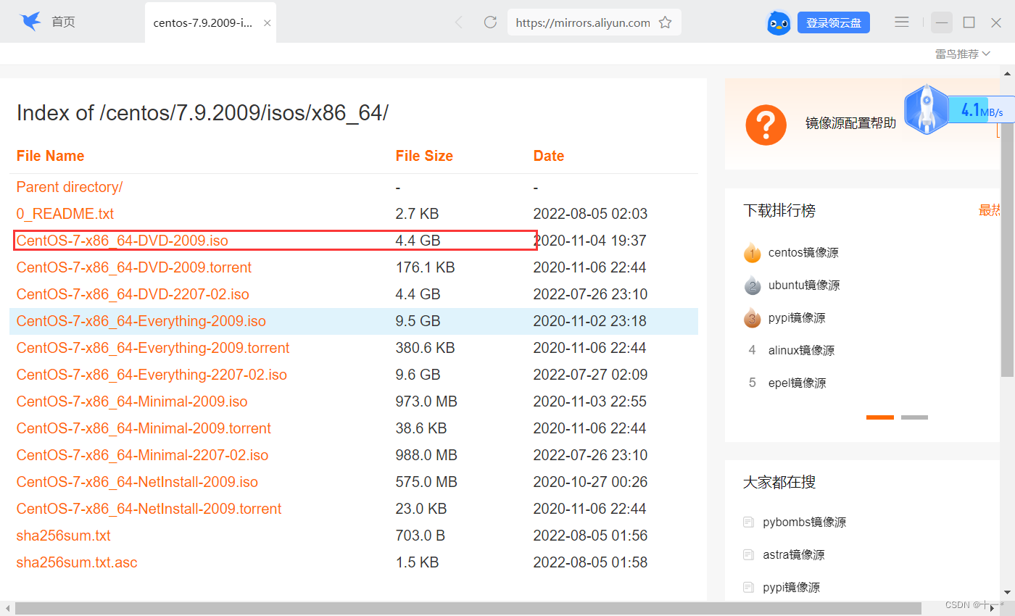Click the File Size column header
Image resolution: width=1015 pixels, height=616 pixels.
(x=424, y=156)
